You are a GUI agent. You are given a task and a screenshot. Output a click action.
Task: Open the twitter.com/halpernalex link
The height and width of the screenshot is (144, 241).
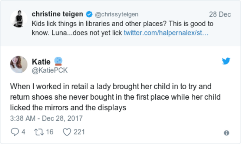click(x=166, y=33)
